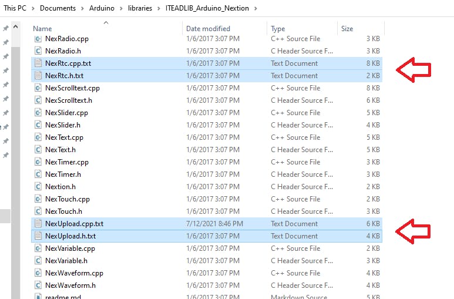Click the NexVariable.h file icon
This screenshot has height=299, width=454.
(x=38, y=260)
